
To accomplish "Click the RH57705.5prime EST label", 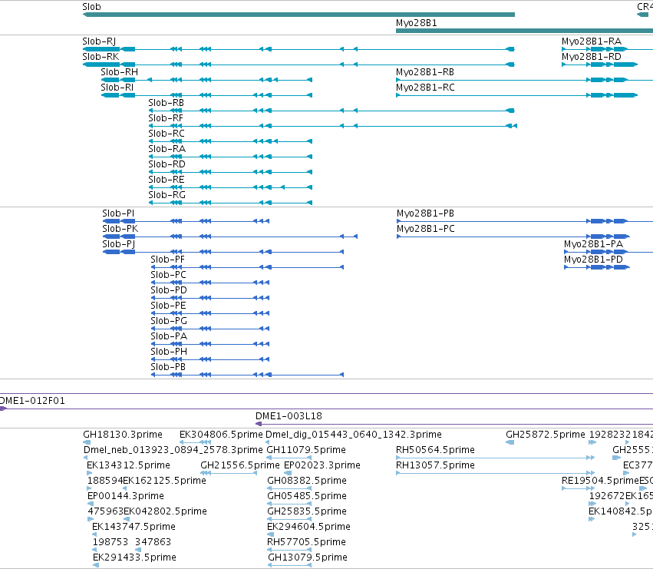I will click(x=306, y=543).
